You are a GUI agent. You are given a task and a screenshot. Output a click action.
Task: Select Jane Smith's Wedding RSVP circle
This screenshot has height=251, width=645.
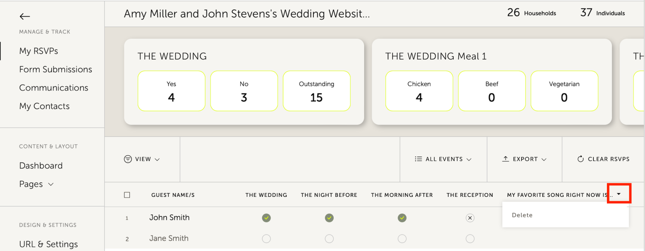click(x=266, y=239)
